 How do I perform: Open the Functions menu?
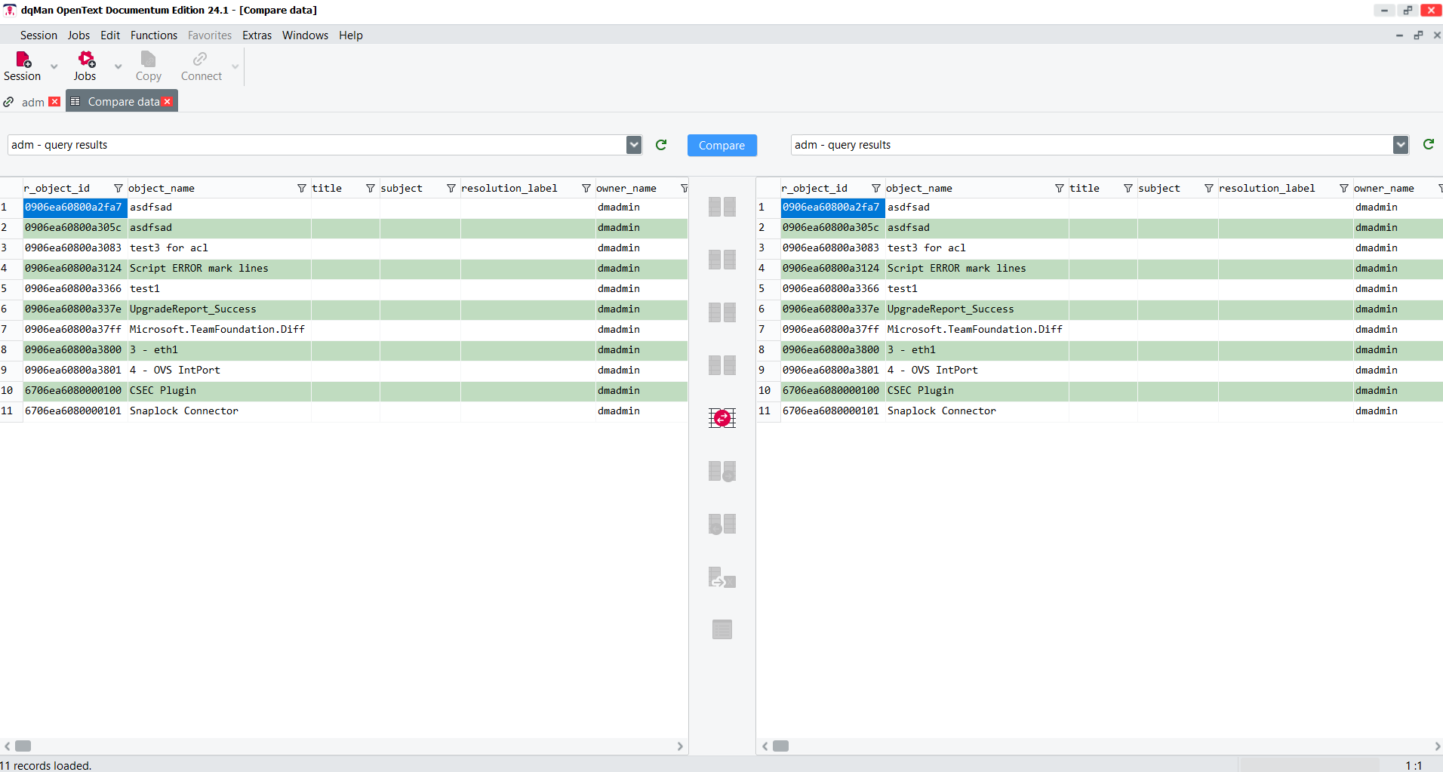(x=154, y=35)
